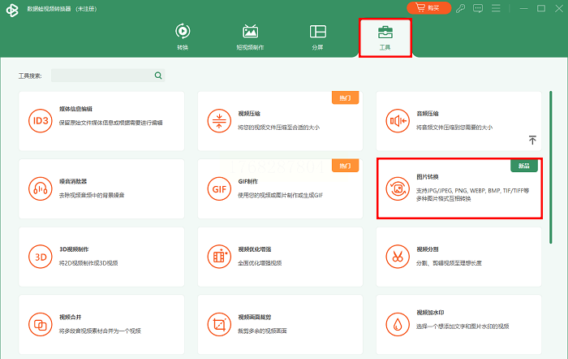Open the video watermark tool (视频加水印)
568x359 pixels.
pyautogui.click(x=458, y=323)
